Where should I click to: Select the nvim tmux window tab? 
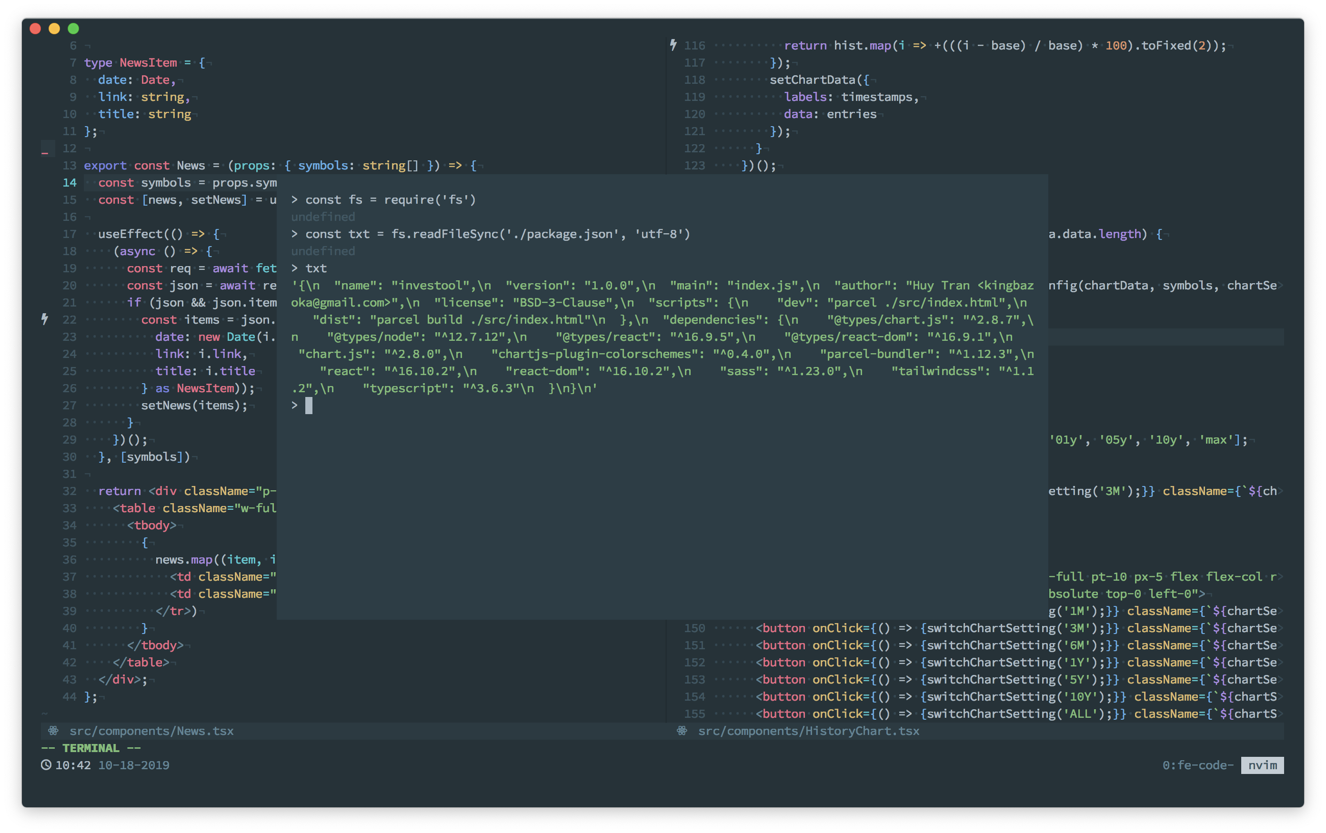pos(1262,765)
